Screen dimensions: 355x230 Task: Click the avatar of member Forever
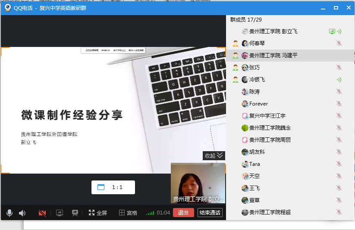click(x=245, y=104)
